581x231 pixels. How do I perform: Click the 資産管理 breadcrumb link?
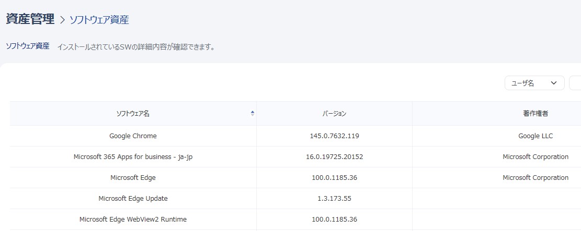tap(30, 19)
